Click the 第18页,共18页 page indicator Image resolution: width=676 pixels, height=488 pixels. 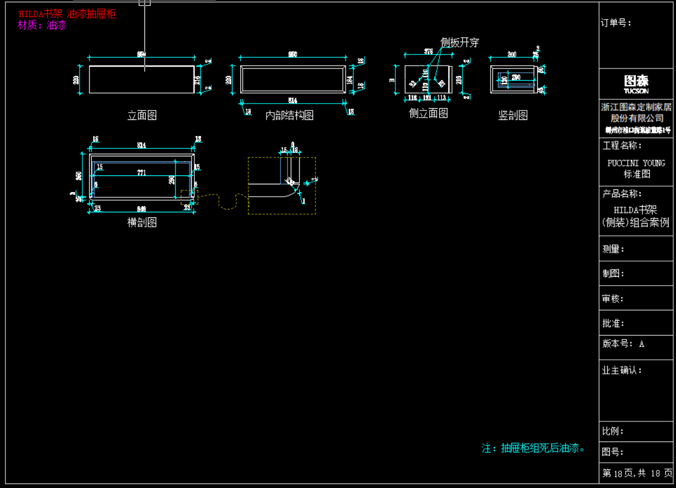[637, 473]
